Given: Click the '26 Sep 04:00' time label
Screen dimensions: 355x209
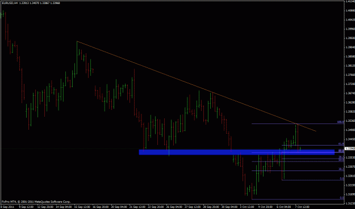Looking at the screenshot, I should pyautogui.click(x=174, y=207).
